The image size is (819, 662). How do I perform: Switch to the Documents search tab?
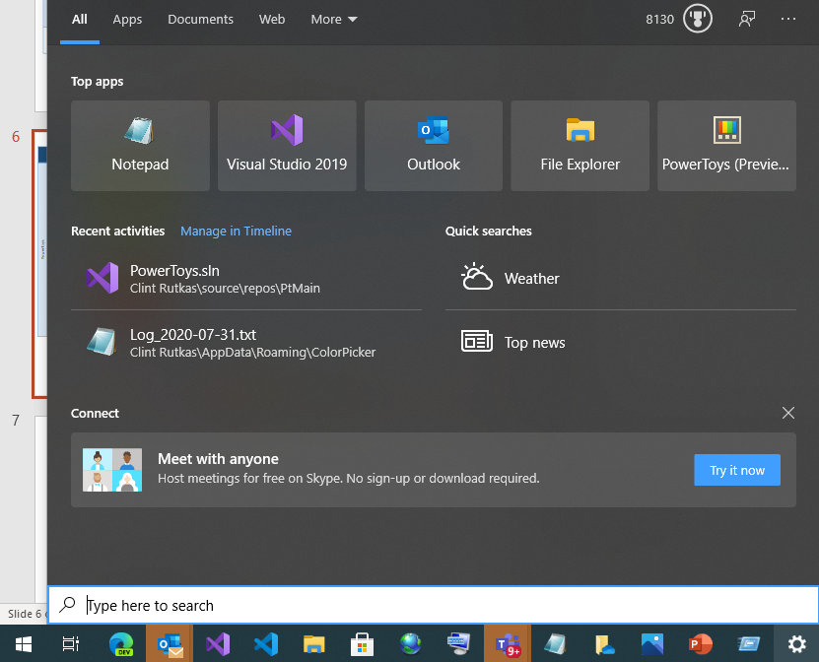click(x=200, y=18)
